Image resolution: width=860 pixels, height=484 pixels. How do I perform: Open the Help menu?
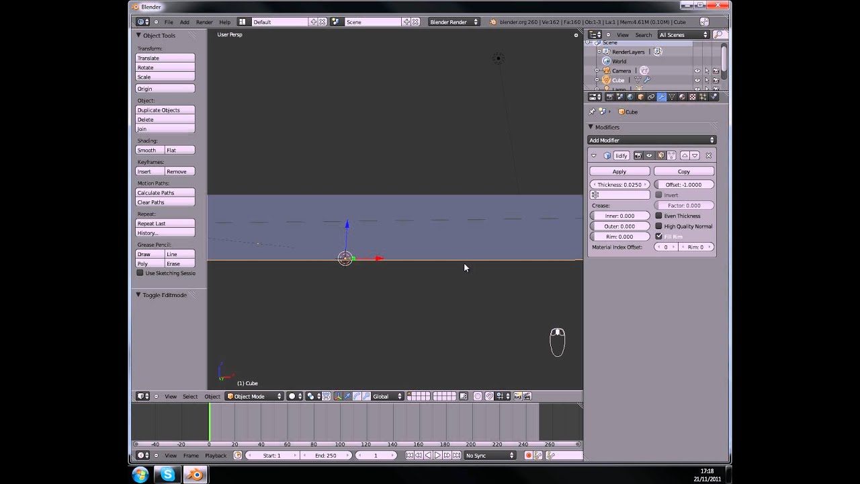point(224,22)
